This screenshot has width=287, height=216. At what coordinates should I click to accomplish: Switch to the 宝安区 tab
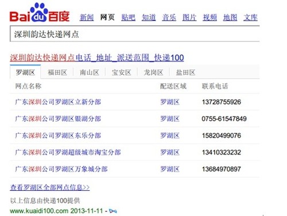click(x=121, y=72)
